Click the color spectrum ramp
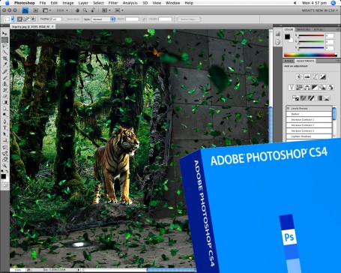The image size is (341, 273). (310, 55)
